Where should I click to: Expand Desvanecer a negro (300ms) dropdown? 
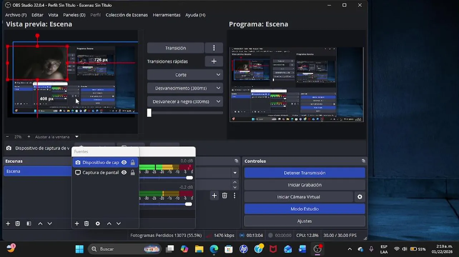pos(185,101)
